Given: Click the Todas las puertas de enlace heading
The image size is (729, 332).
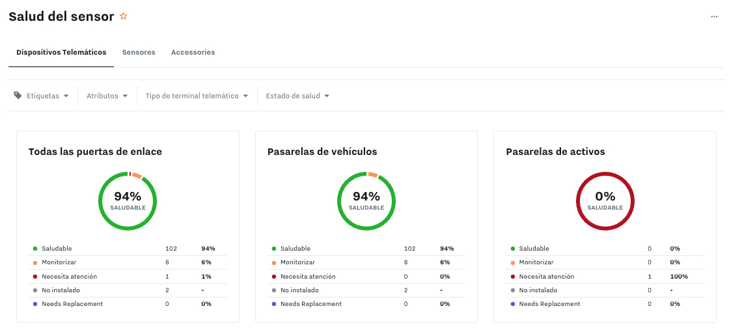Looking at the screenshot, I should (95, 152).
